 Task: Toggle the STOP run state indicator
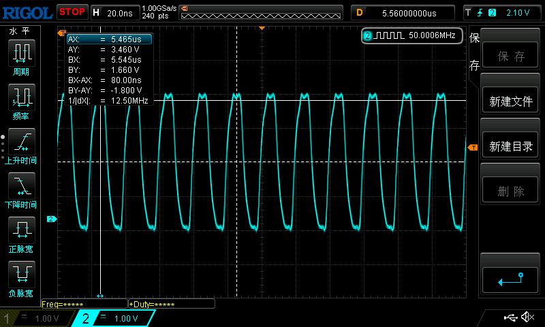pos(72,12)
